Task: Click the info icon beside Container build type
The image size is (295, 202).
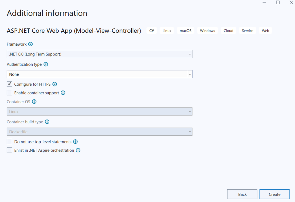Action: [x=47, y=122]
